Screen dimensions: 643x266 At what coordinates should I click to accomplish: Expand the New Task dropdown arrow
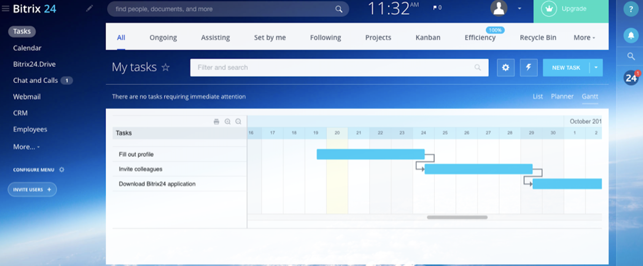[x=596, y=67]
